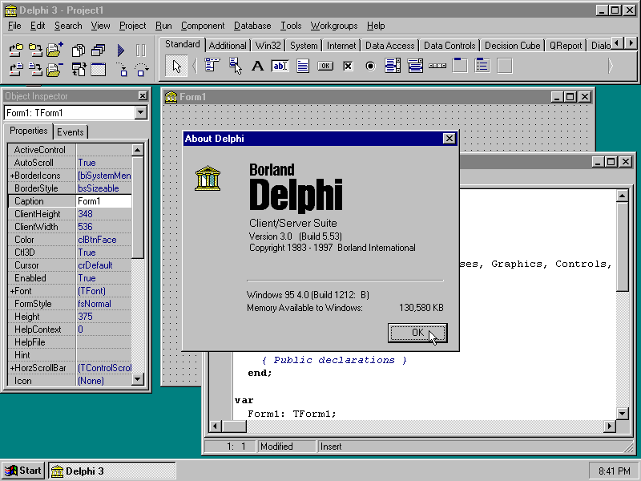Click the Delphi 3 taskbar button
Screen dimensions: 641x481
[112, 471]
